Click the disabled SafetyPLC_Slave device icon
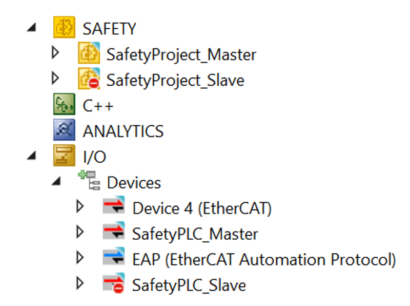410x306 pixels. pyautogui.click(x=113, y=283)
